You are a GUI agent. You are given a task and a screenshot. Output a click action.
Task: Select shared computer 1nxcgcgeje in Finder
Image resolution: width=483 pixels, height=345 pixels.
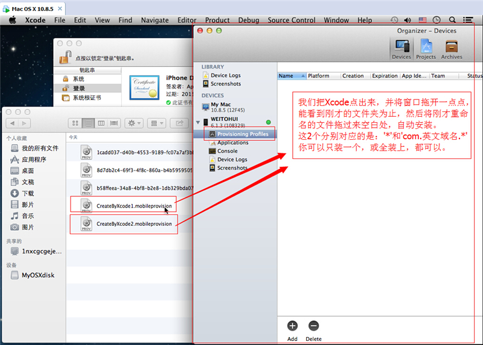[x=36, y=251]
